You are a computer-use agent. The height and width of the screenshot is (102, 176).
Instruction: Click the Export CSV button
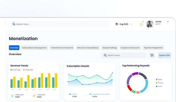(x=165, y=55)
